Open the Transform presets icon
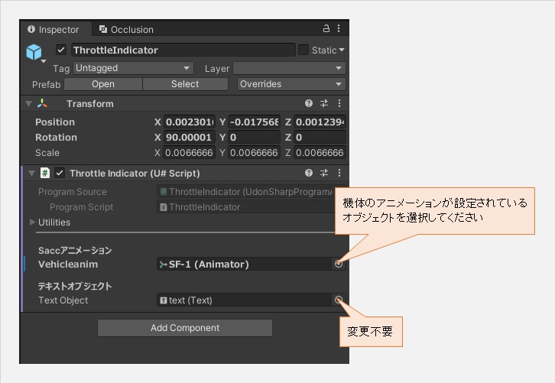This screenshot has width=555, height=383. (324, 103)
